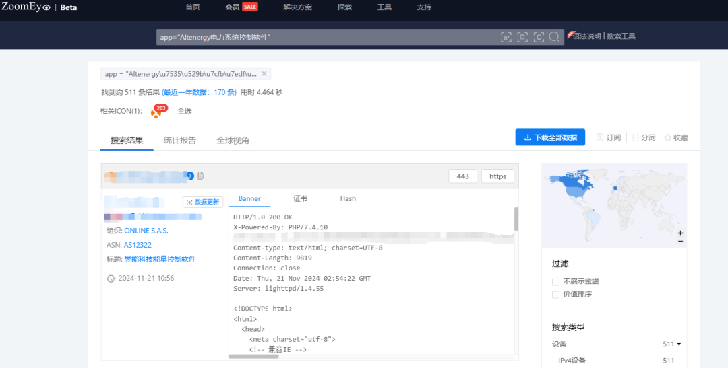This screenshot has width=728, height=368.
Task: Click the subscribe 订阅 bookmark icon
Action: 600,138
